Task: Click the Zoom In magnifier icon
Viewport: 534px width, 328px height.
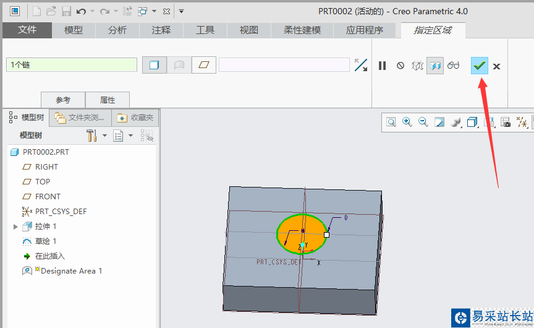Action: pyautogui.click(x=407, y=122)
